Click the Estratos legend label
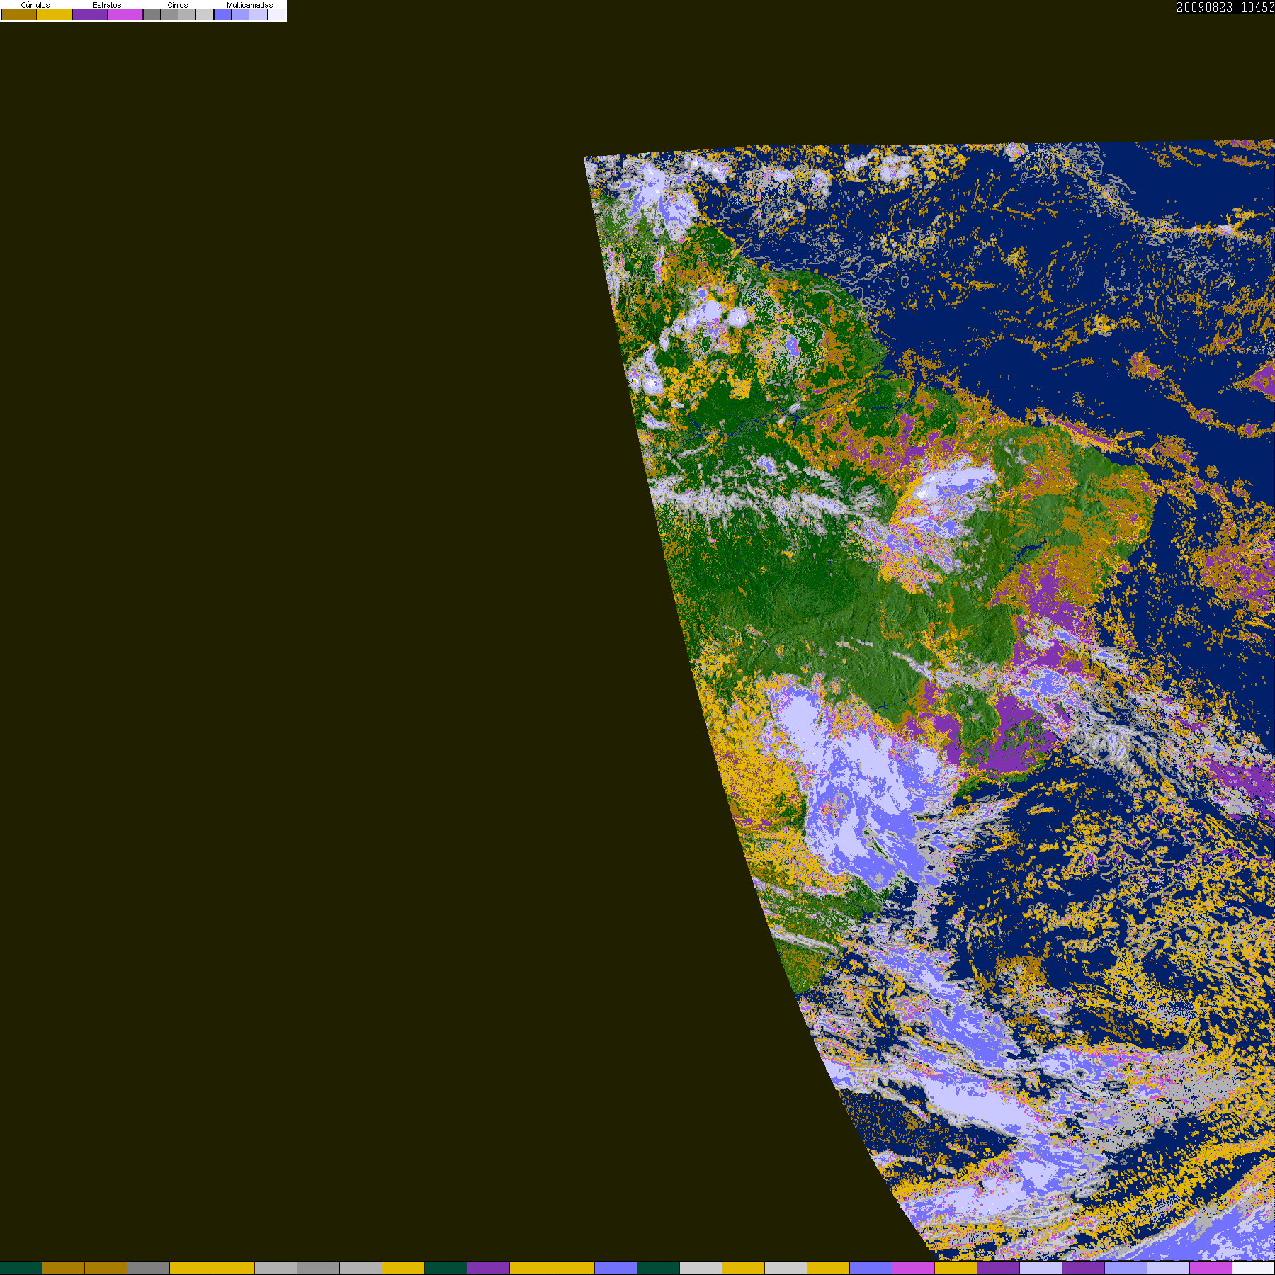 pos(107,5)
